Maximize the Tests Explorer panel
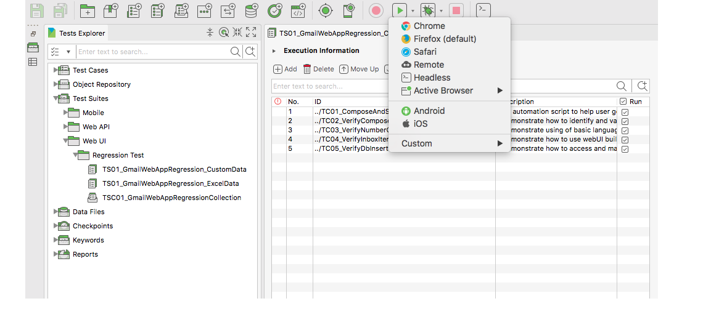Image resolution: width=703 pixels, height=325 pixels. [251, 32]
